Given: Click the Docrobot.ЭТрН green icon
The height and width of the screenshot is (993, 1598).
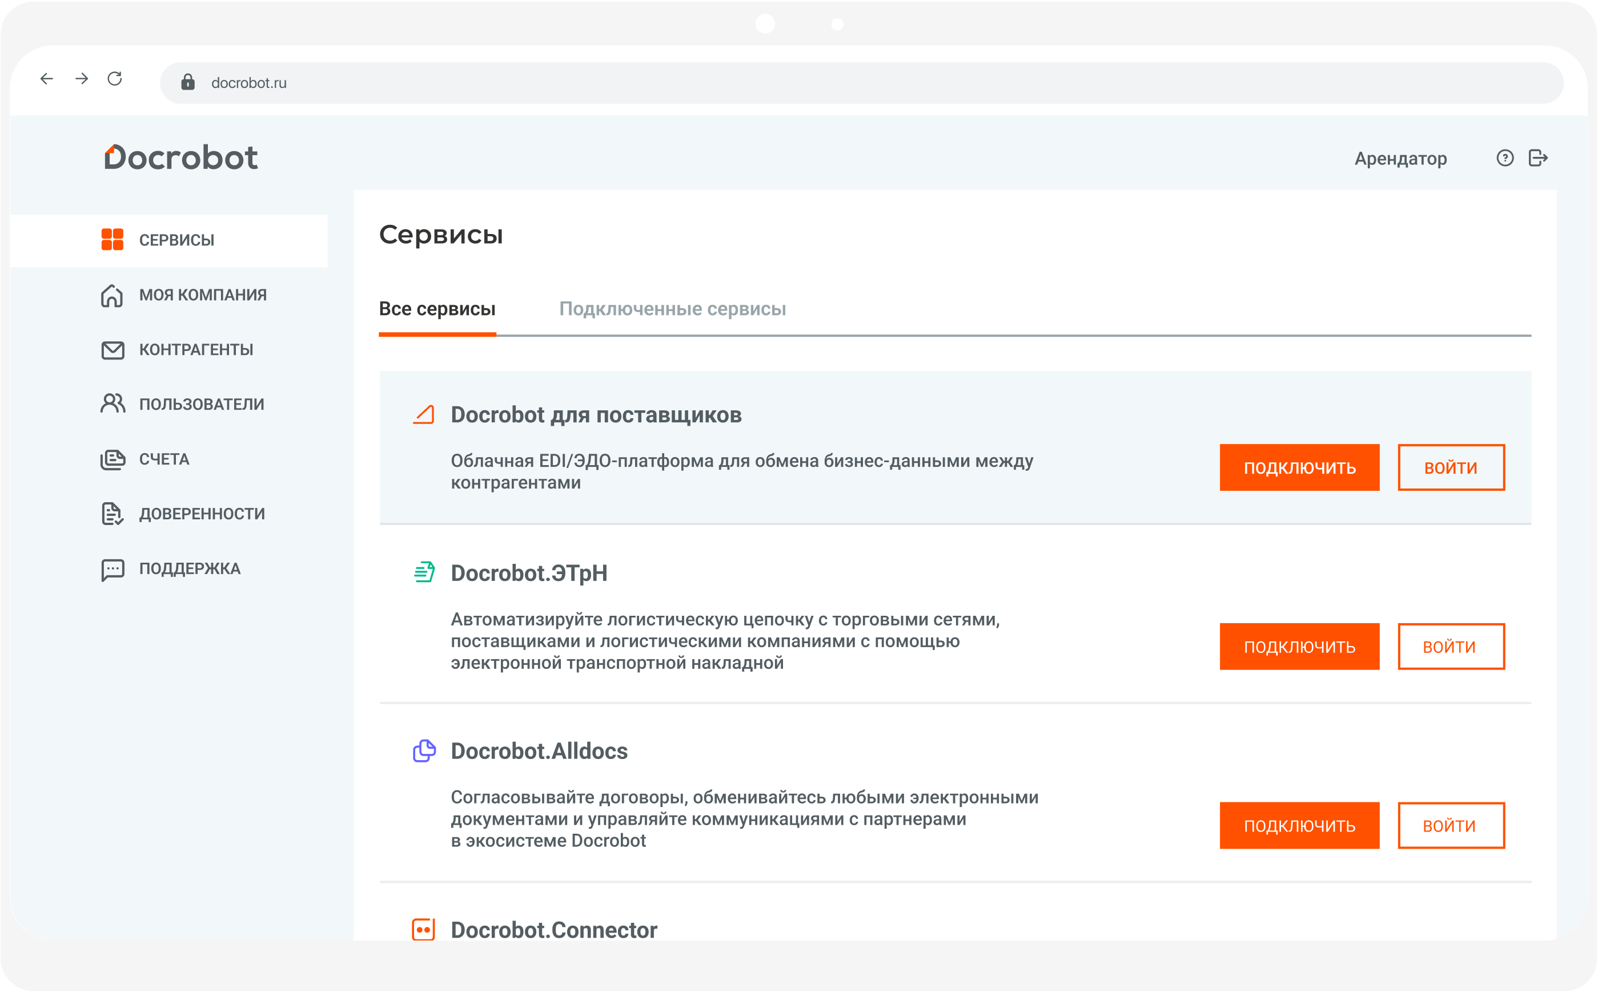Looking at the screenshot, I should [424, 572].
